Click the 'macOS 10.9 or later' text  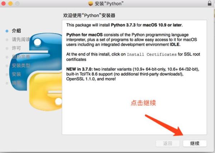(x=162, y=25)
